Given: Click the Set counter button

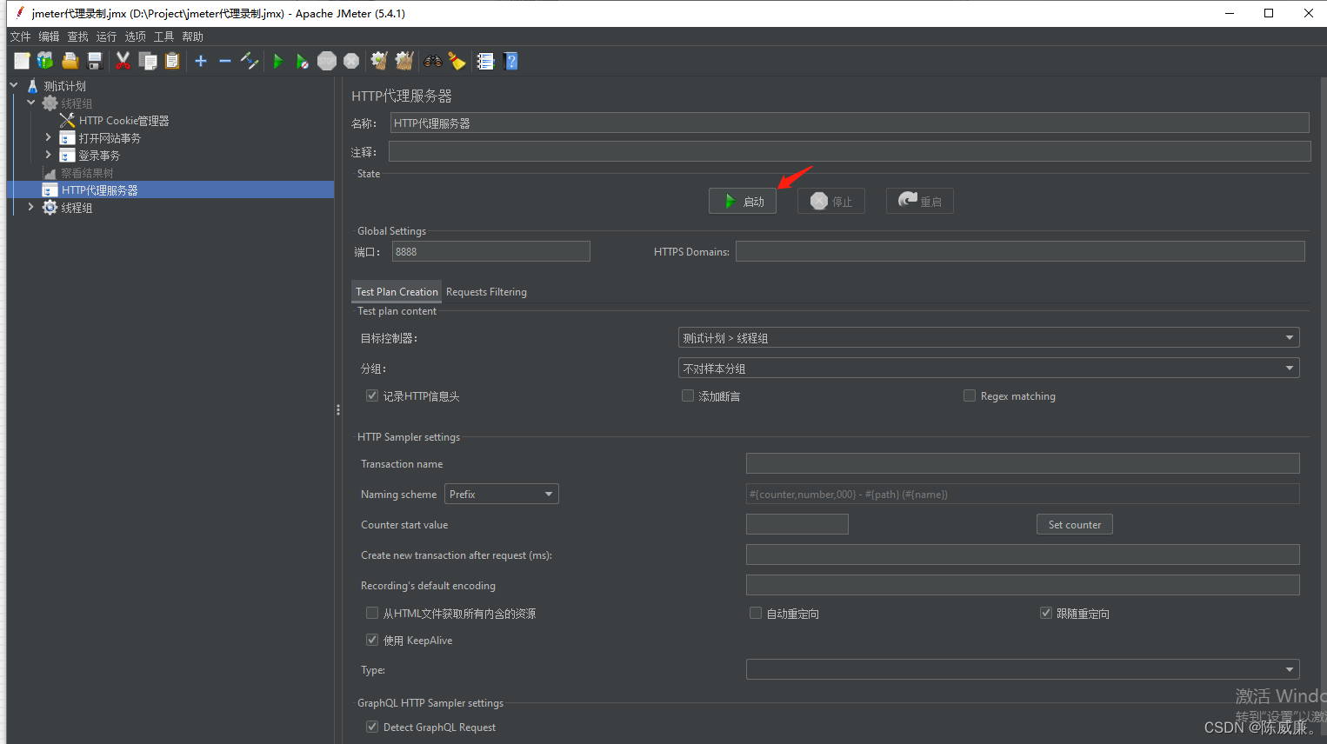Looking at the screenshot, I should point(1075,524).
